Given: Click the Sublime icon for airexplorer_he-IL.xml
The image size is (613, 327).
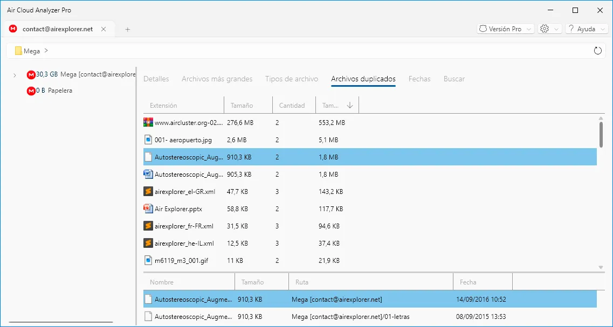Looking at the screenshot, I should click(148, 243).
